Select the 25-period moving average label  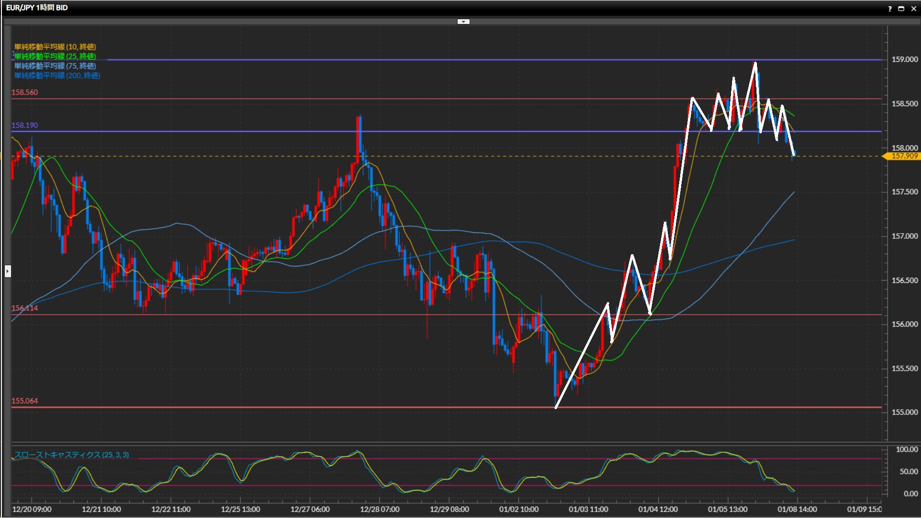[55, 56]
